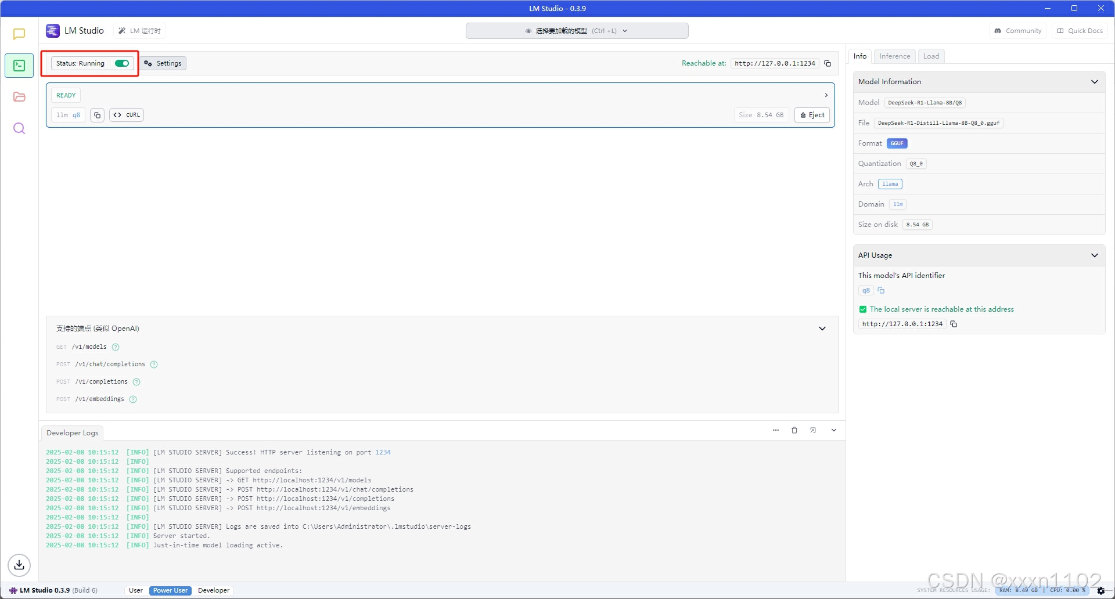
Task: Select Power User mode
Action: click(x=170, y=590)
